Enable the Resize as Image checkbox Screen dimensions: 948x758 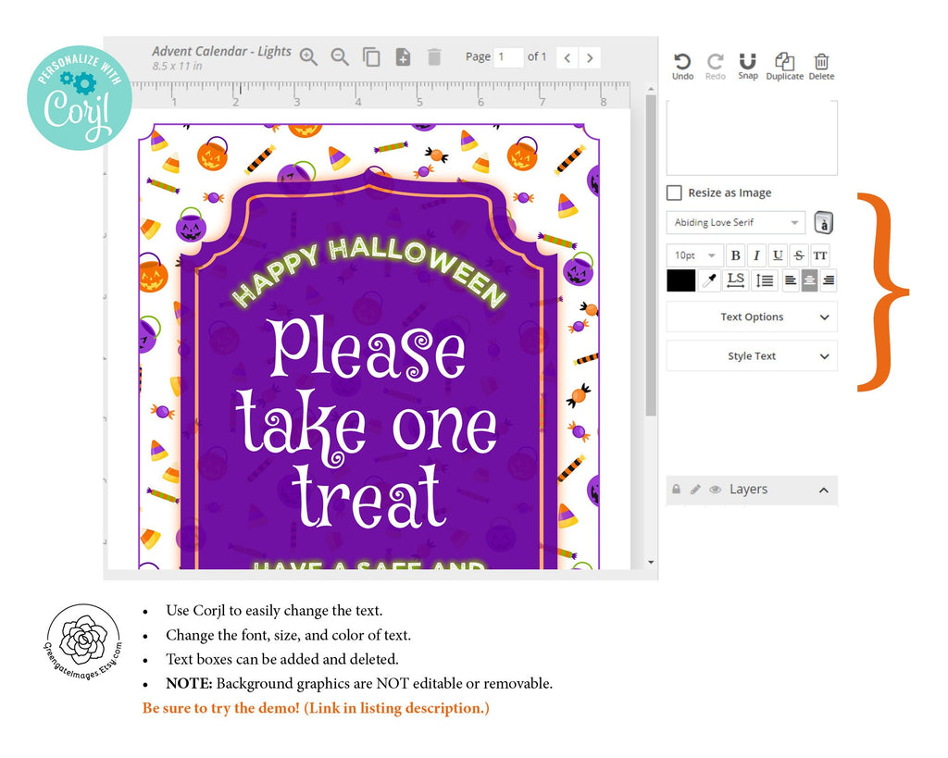click(674, 193)
